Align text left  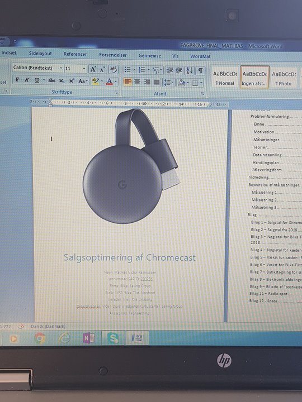[128, 82]
